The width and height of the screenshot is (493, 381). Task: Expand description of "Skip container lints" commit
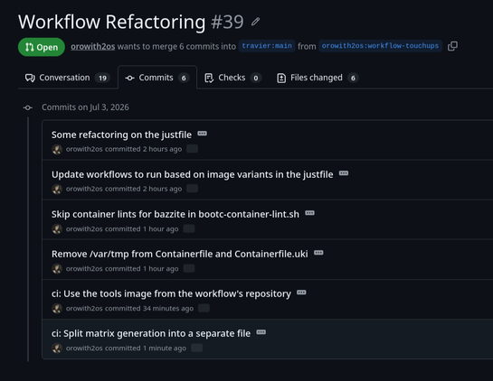309,213
